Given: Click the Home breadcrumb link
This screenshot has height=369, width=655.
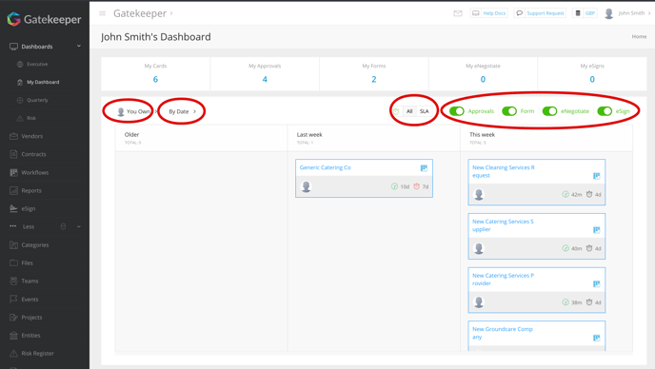Looking at the screenshot, I should (x=639, y=37).
